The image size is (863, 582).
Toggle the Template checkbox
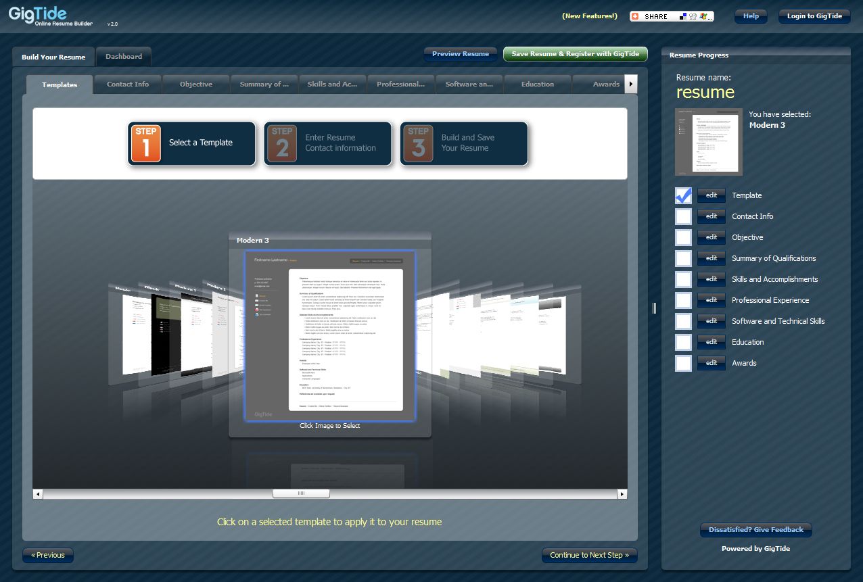click(684, 195)
